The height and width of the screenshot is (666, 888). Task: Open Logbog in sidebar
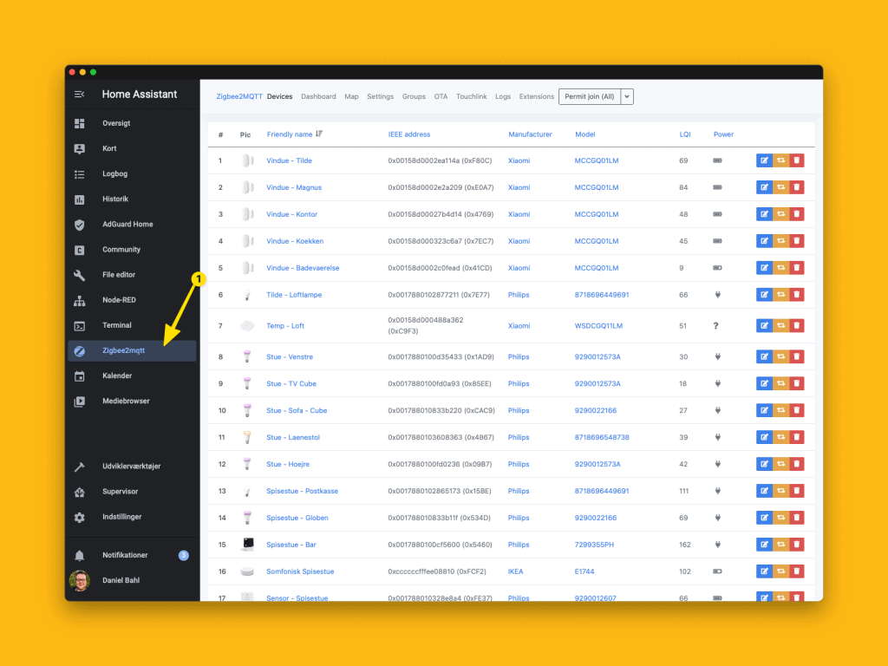tap(132, 173)
